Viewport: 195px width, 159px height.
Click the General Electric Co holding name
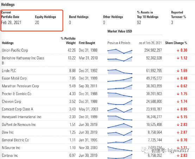tap(15, 140)
